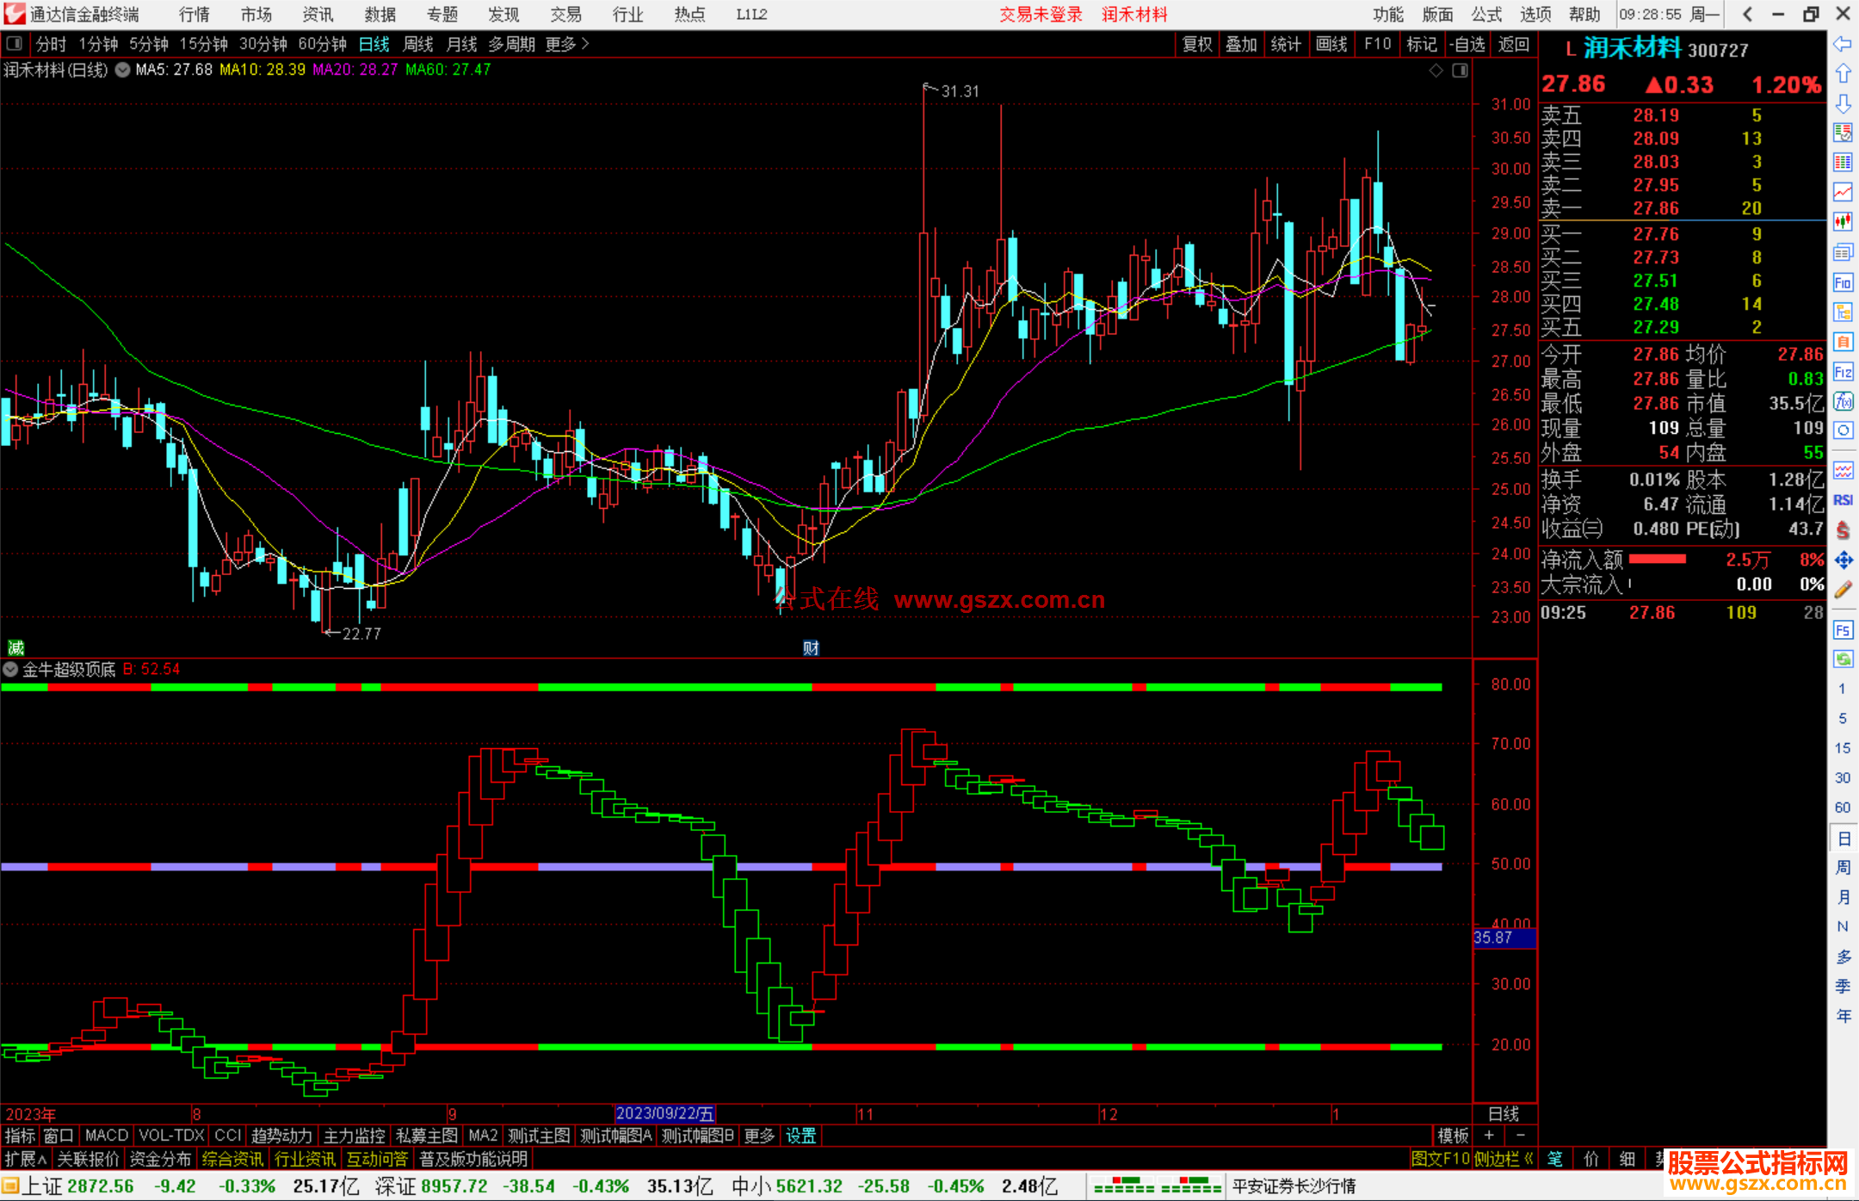The width and height of the screenshot is (1859, 1201).
Task: Expand the 更多 period options chevron
Action: pyautogui.click(x=585, y=43)
